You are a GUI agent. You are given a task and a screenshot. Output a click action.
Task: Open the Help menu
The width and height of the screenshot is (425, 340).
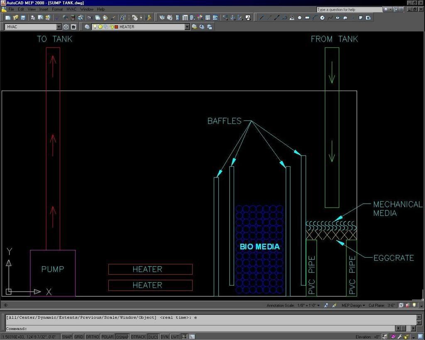click(101, 9)
